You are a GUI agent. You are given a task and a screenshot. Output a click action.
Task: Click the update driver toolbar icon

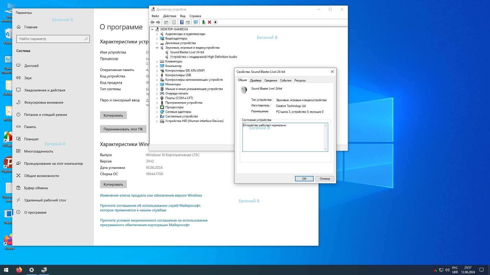click(x=204, y=22)
